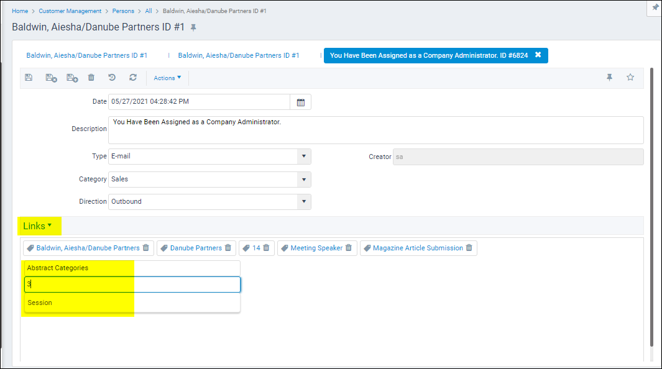662x369 pixels.
Task: Click the Save icon in toolbar
Action: [x=29, y=78]
